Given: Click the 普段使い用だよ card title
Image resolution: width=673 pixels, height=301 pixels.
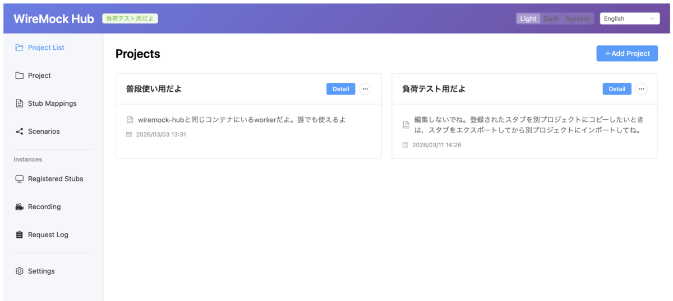Looking at the screenshot, I should click(x=154, y=89).
